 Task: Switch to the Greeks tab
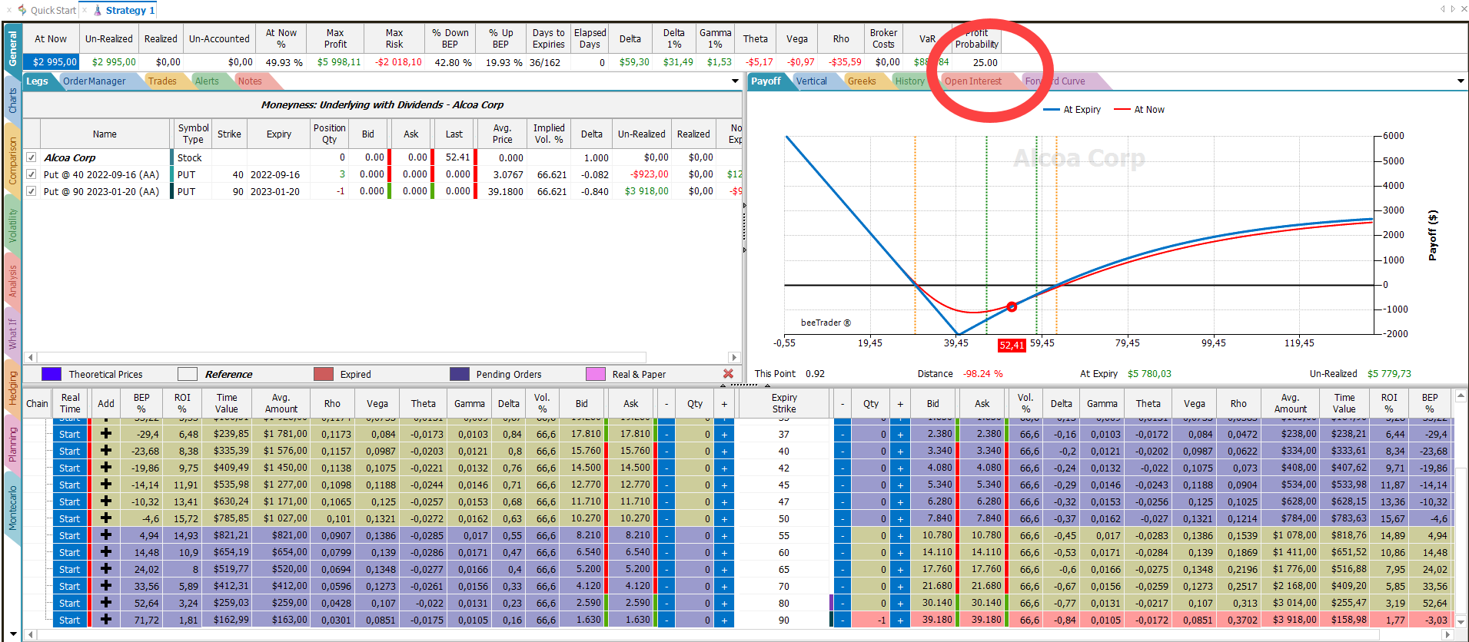(862, 81)
